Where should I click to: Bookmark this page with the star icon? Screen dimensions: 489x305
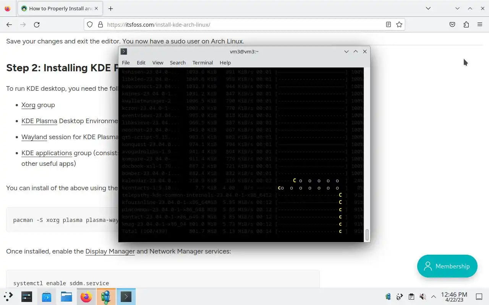[399, 24]
